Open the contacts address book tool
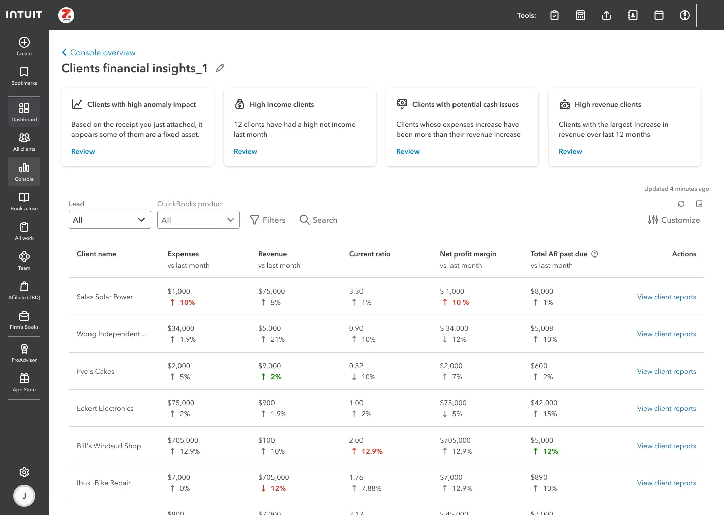This screenshot has width=724, height=515. tap(632, 15)
